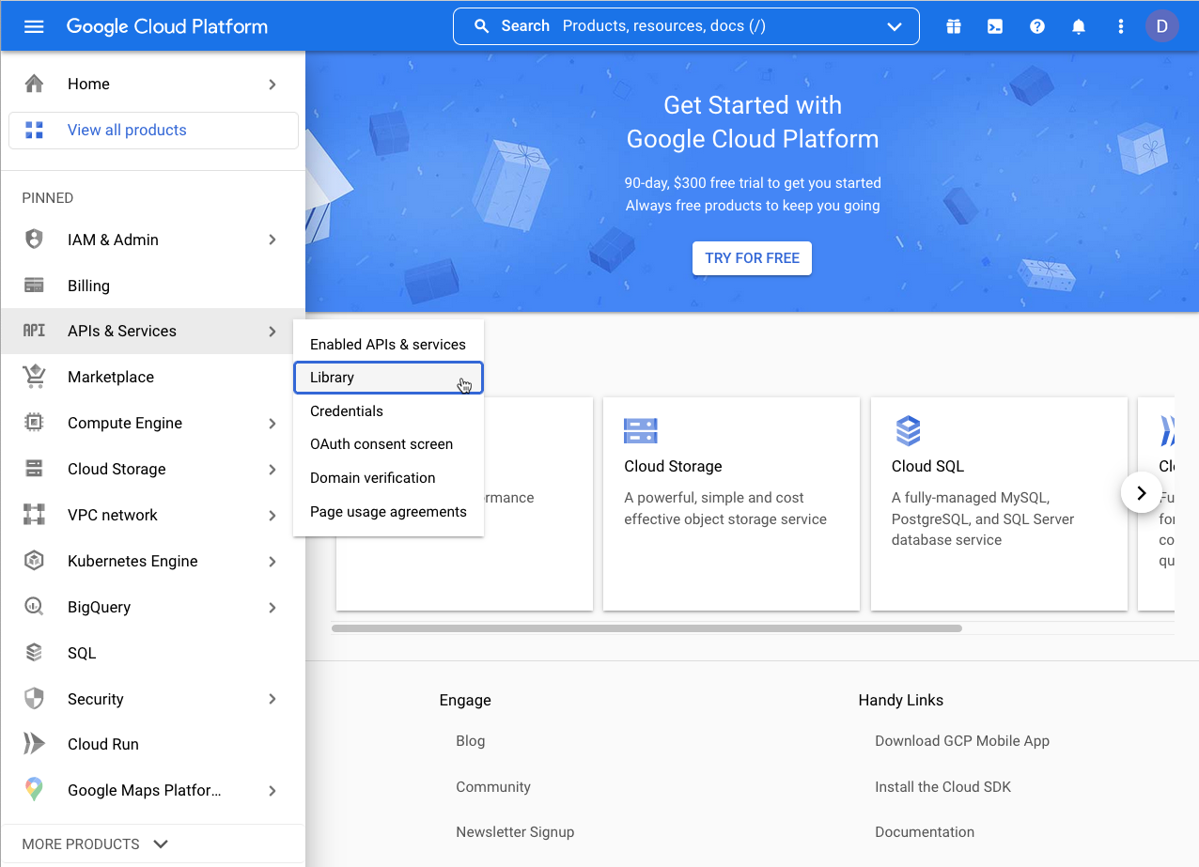Open the three-dot settings menu

[1120, 26]
